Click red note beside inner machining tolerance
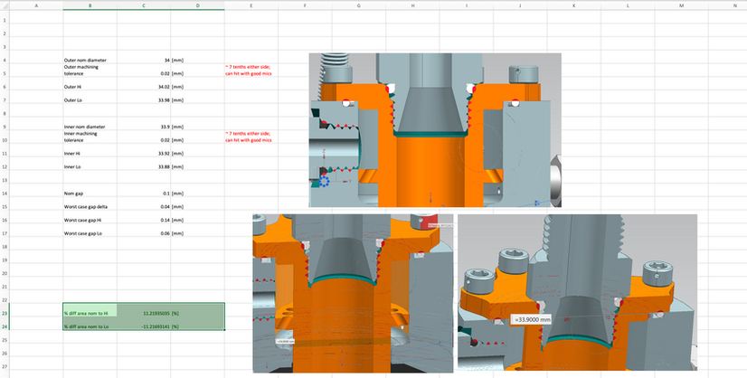The image size is (747, 378). [248, 137]
